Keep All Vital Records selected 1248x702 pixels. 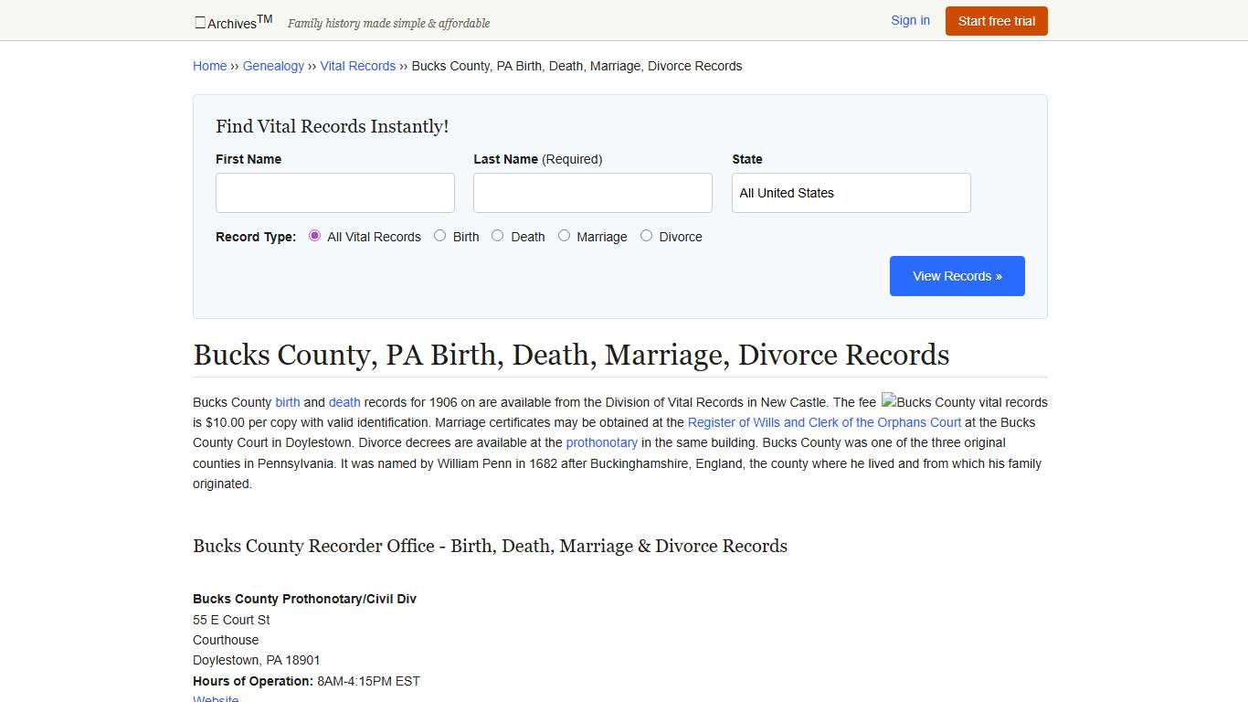click(314, 235)
